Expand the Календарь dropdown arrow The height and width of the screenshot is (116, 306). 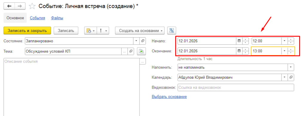point(284,78)
